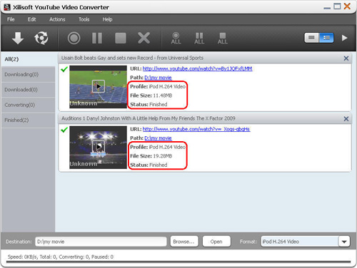Click the Start All icon
357x268 pixels.
click(x=176, y=38)
